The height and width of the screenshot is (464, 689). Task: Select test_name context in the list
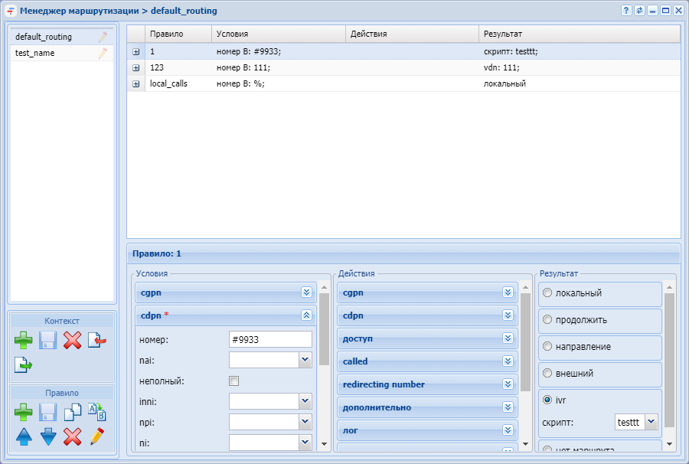click(x=35, y=54)
